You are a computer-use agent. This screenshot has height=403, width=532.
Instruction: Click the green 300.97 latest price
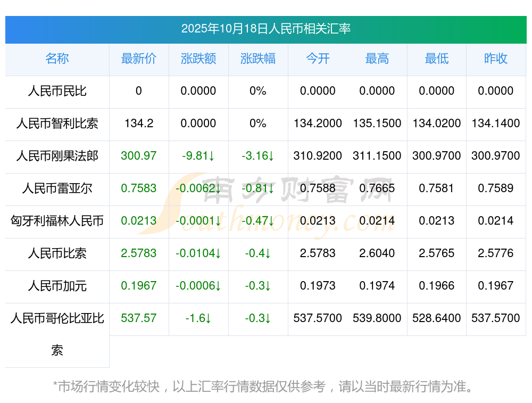coord(139,156)
